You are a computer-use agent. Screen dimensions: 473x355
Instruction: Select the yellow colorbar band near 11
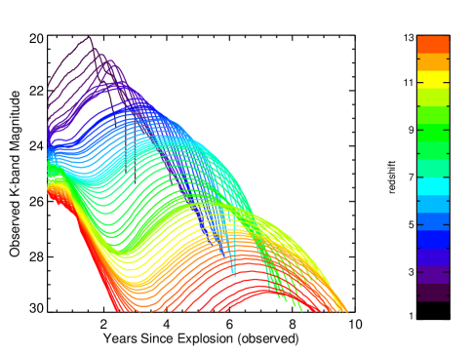click(x=433, y=80)
